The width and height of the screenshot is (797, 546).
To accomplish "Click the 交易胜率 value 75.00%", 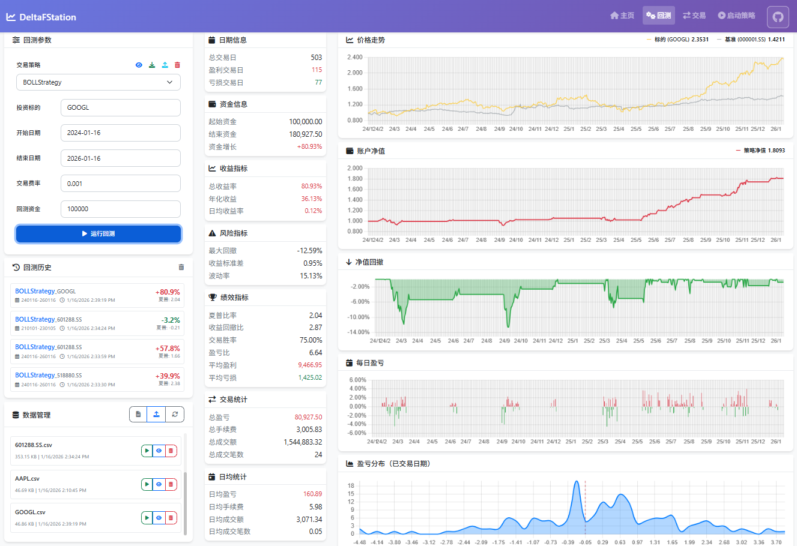I will pyautogui.click(x=311, y=340).
